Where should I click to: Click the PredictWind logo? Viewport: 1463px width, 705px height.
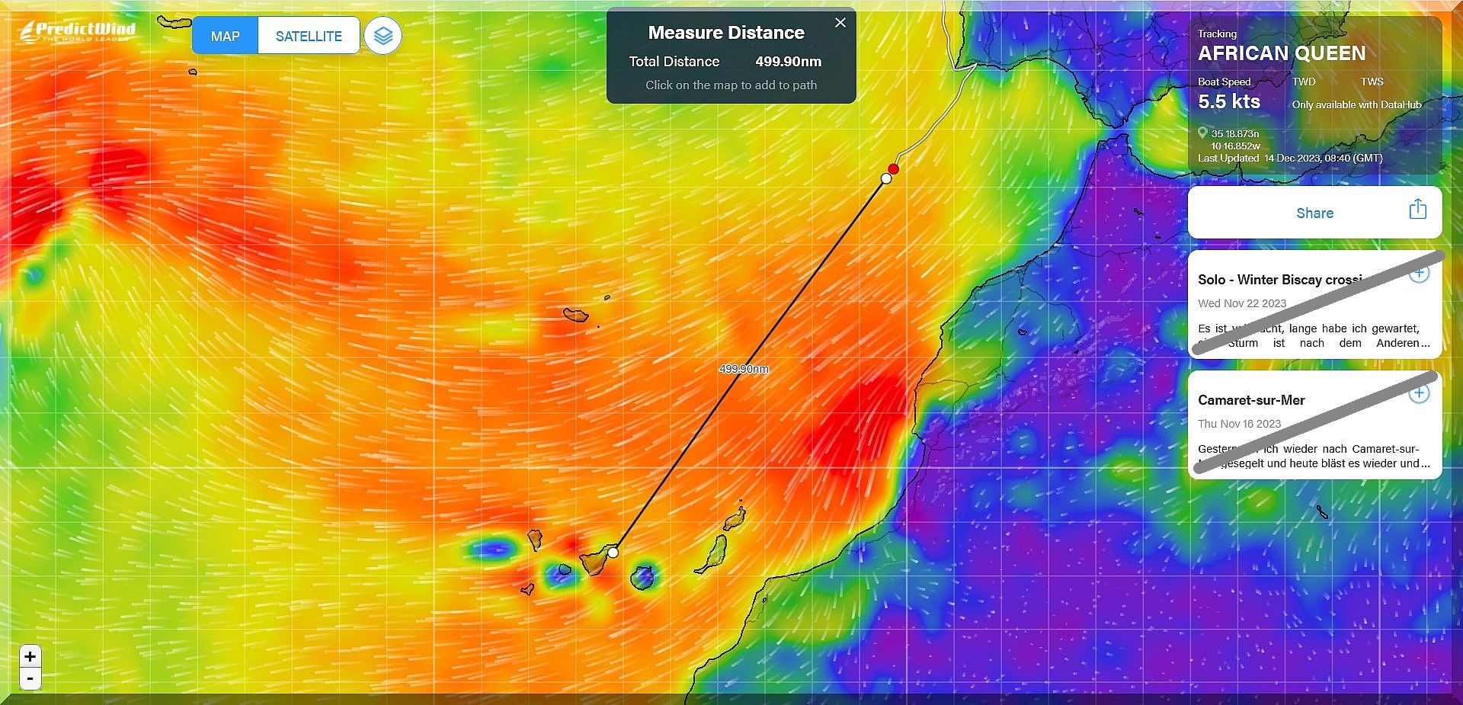pos(78,31)
